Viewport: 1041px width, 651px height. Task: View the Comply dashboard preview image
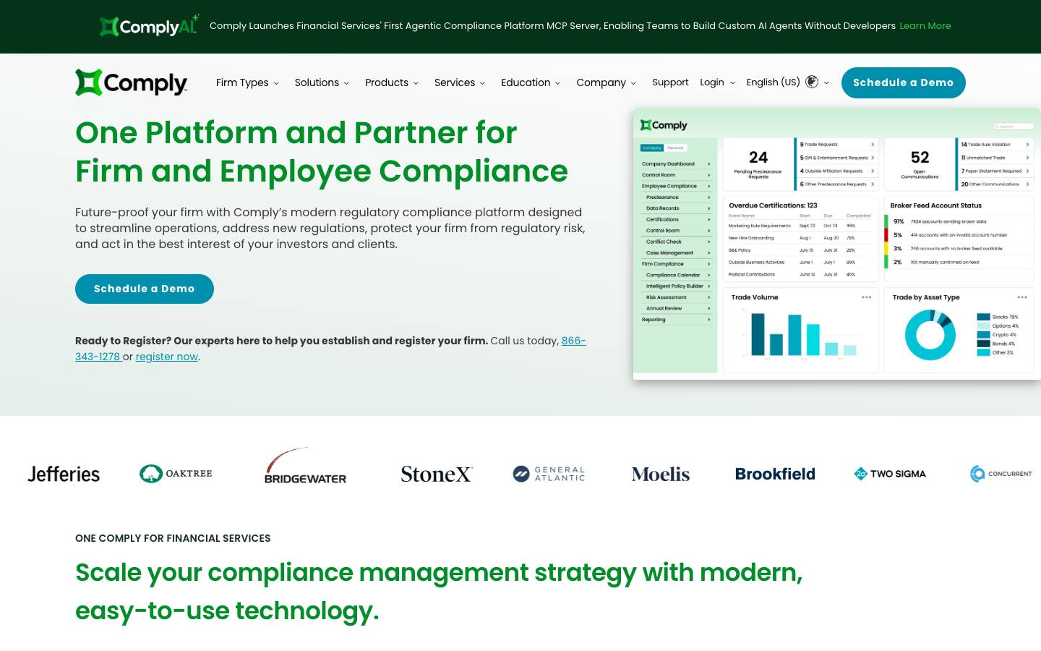coord(836,244)
